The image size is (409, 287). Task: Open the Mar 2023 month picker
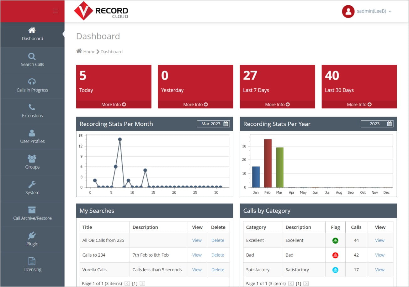point(213,124)
